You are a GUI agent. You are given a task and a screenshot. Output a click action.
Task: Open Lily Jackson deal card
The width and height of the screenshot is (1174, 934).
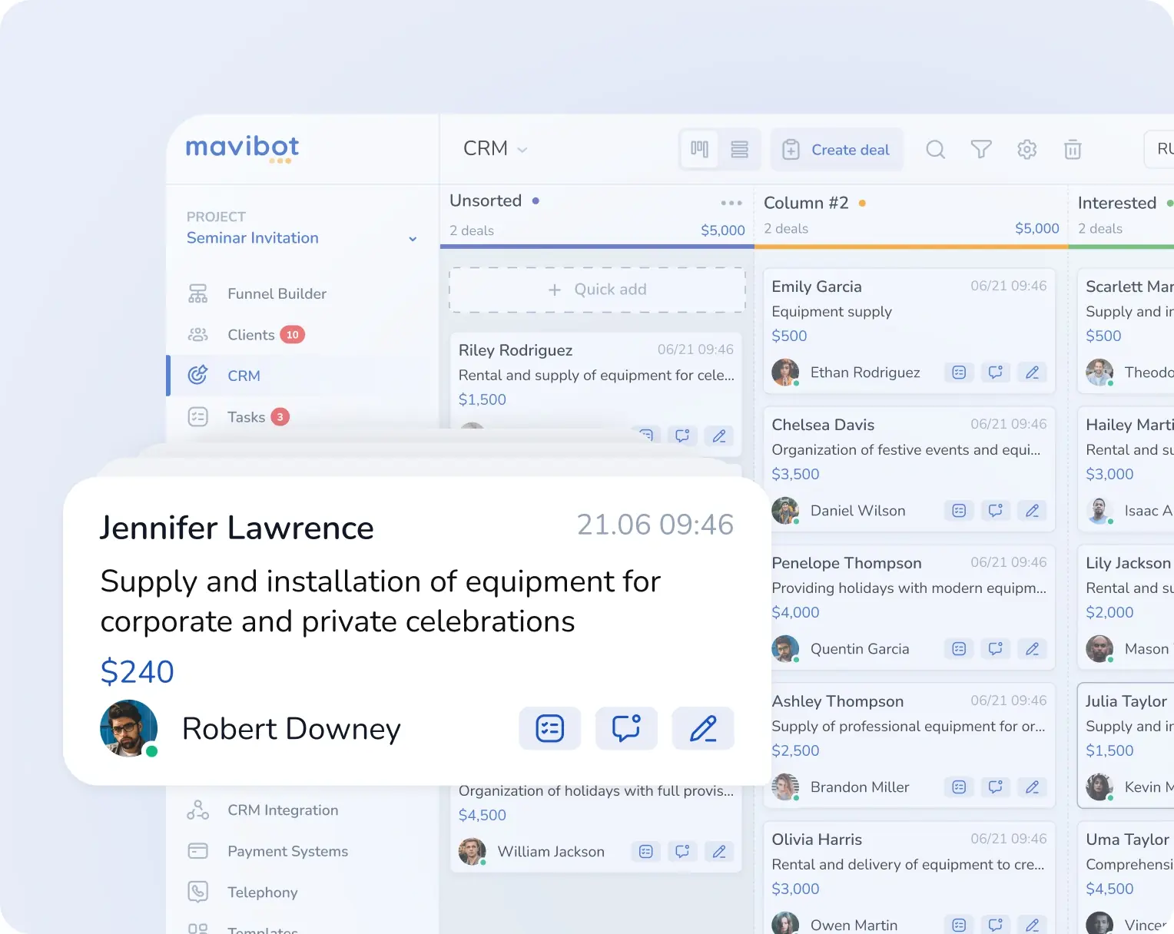click(x=1126, y=607)
